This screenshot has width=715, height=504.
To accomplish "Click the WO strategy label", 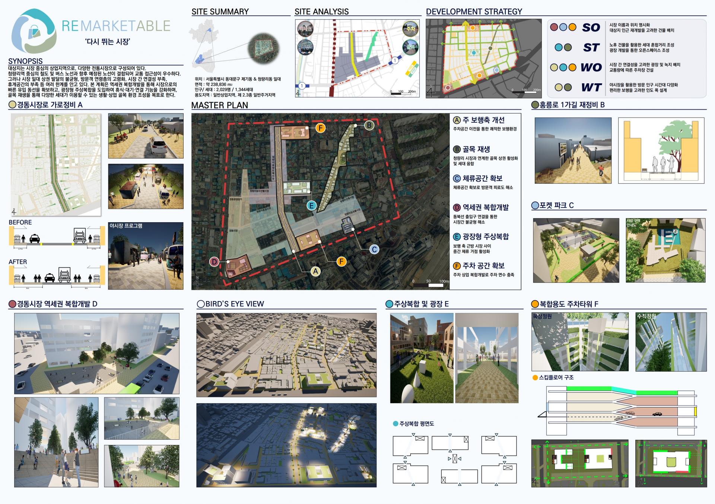I will pyautogui.click(x=591, y=67).
